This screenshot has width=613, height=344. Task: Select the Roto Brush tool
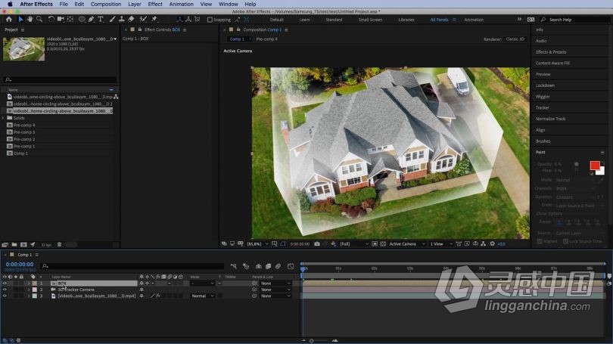point(143,19)
